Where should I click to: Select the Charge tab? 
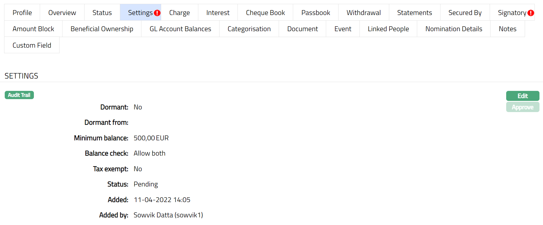(179, 13)
